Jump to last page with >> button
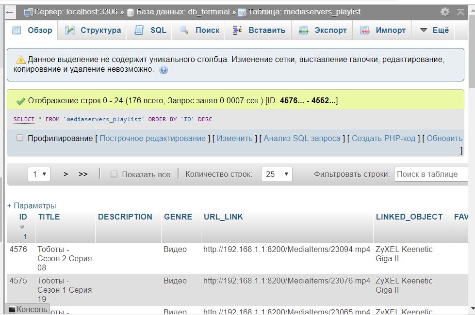This screenshot has height=315, width=475. coord(83,174)
